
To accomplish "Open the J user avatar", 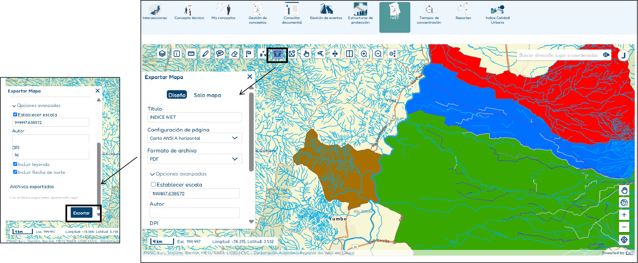I will point(624,55).
